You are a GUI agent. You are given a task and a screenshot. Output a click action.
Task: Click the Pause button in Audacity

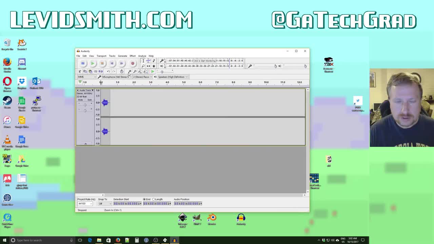(x=83, y=63)
